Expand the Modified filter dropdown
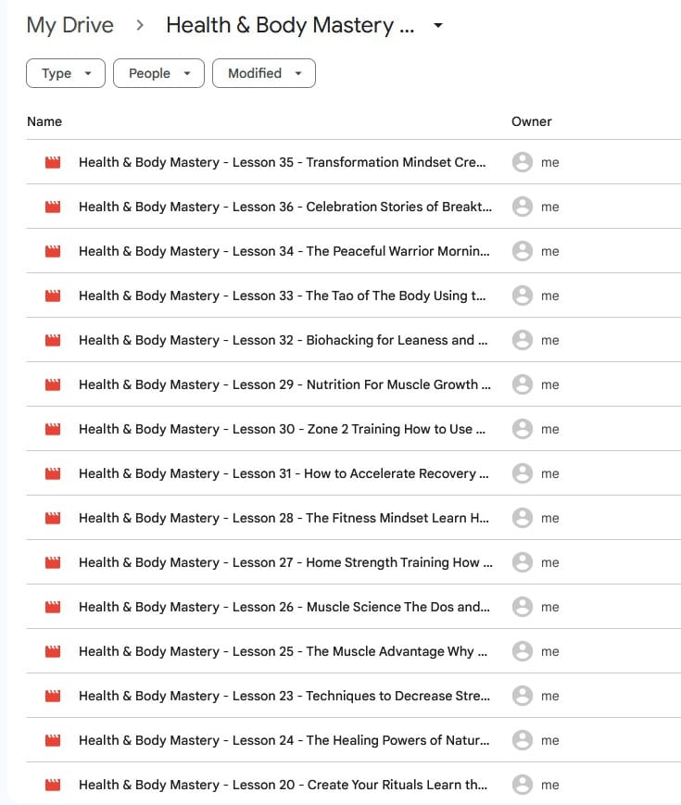681x805 pixels. [263, 73]
